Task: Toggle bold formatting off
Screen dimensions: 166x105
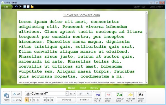Action: tap(27, 100)
